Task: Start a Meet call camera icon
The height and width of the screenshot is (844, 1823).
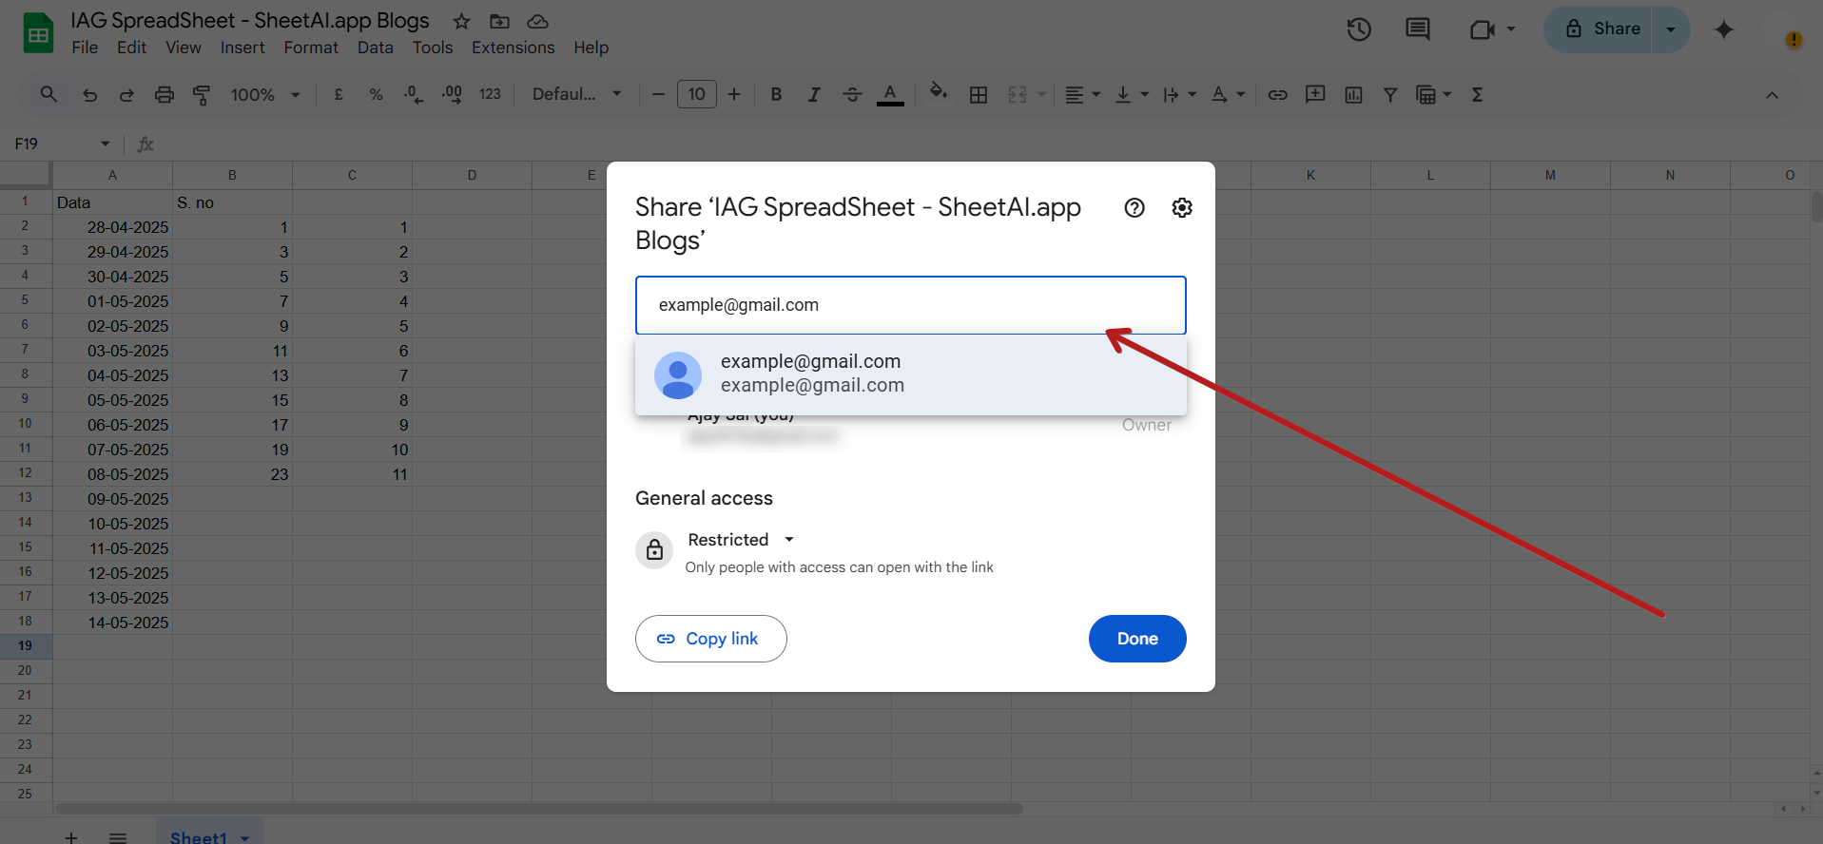Action: [x=1483, y=29]
